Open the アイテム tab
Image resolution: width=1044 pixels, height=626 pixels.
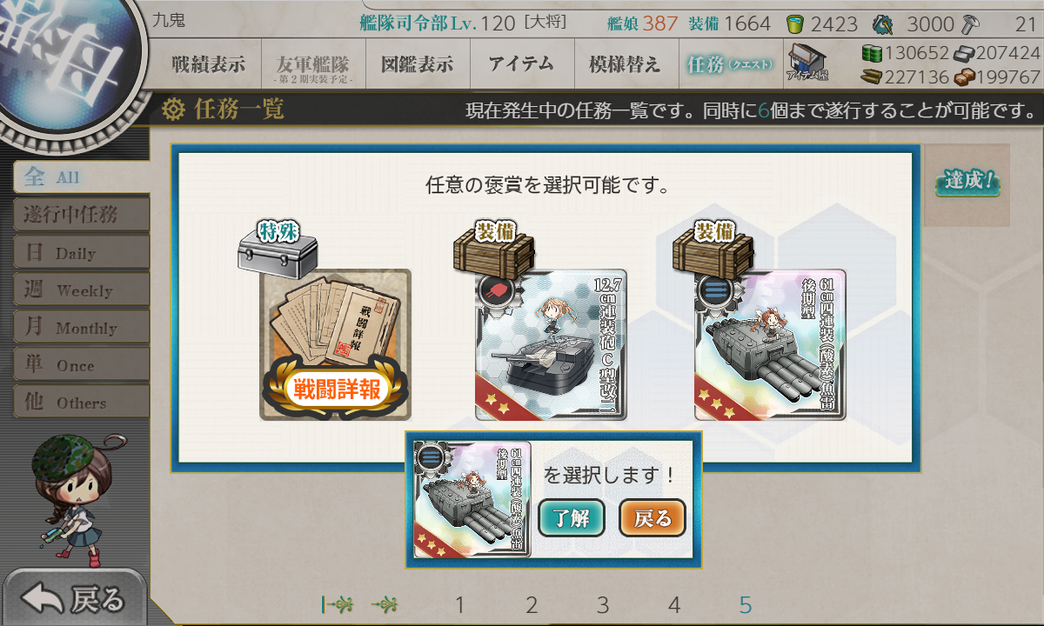[x=521, y=63]
